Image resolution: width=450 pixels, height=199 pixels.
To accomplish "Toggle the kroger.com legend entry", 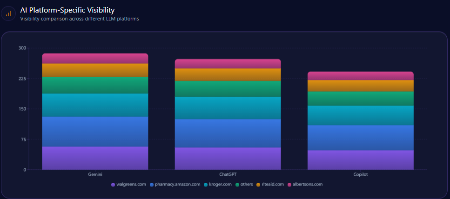I will pyautogui.click(x=218, y=185).
